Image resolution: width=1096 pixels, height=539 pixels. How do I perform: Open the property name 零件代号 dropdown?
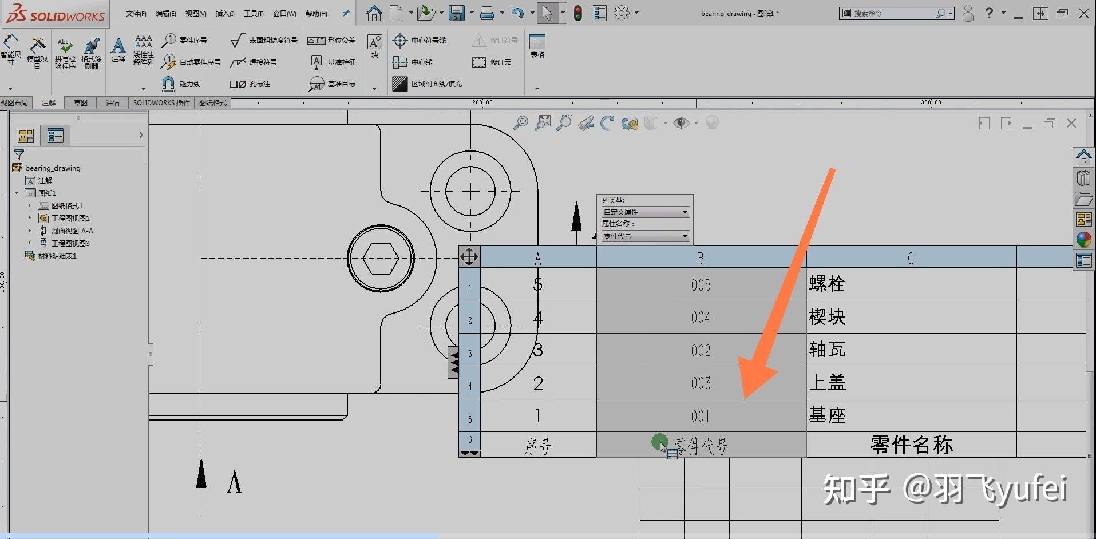click(645, 236)
